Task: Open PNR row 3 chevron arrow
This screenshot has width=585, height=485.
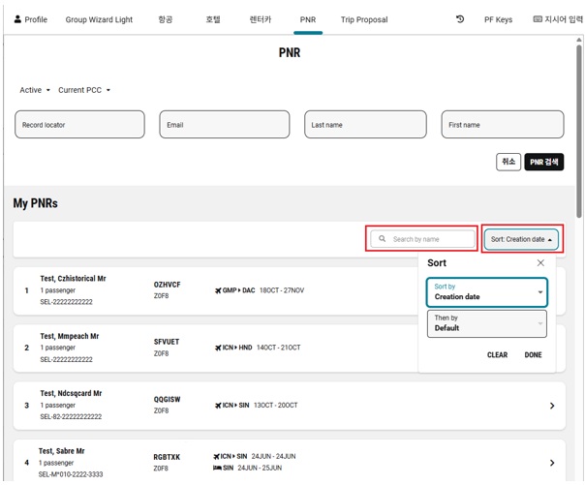Action: (x=552, y=406)
